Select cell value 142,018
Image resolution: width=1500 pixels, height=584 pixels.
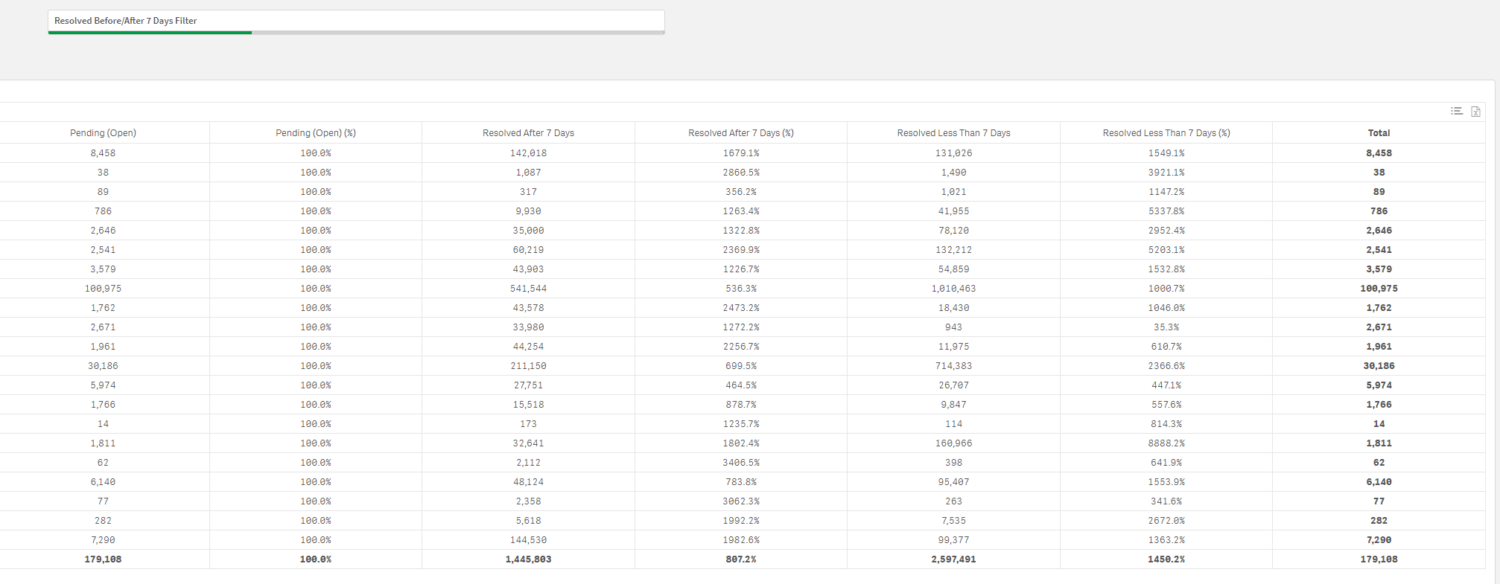tap(528, 153)
